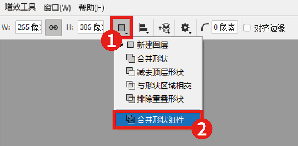The height and width of the screenshot is (146, 298).
Task: Click the corner radius 0 像素 field
Action: tap(225, 27)
